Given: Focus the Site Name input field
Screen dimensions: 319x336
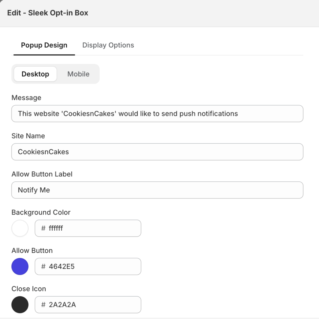Looking at the screenshot, I should coord(157,152).
